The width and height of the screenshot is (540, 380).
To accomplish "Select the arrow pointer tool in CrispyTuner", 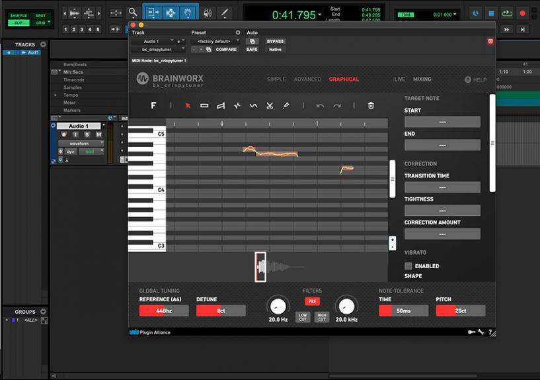I will point(188,105).
